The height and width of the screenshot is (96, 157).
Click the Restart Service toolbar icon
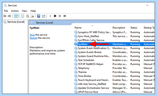65,16
